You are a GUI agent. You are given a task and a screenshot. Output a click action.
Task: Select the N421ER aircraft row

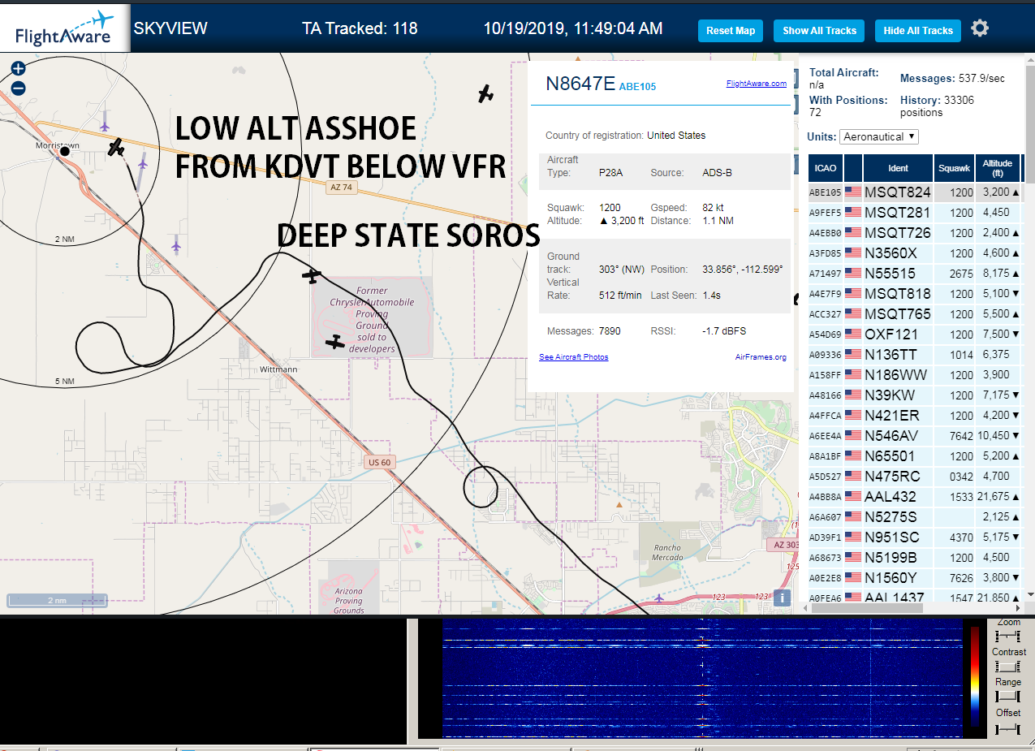pos(915,416)
